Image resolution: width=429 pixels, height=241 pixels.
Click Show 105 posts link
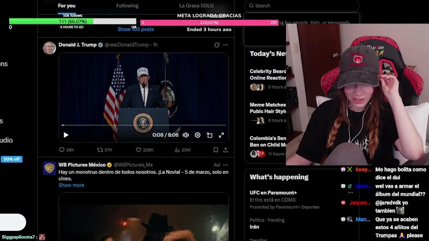point(136,29)
